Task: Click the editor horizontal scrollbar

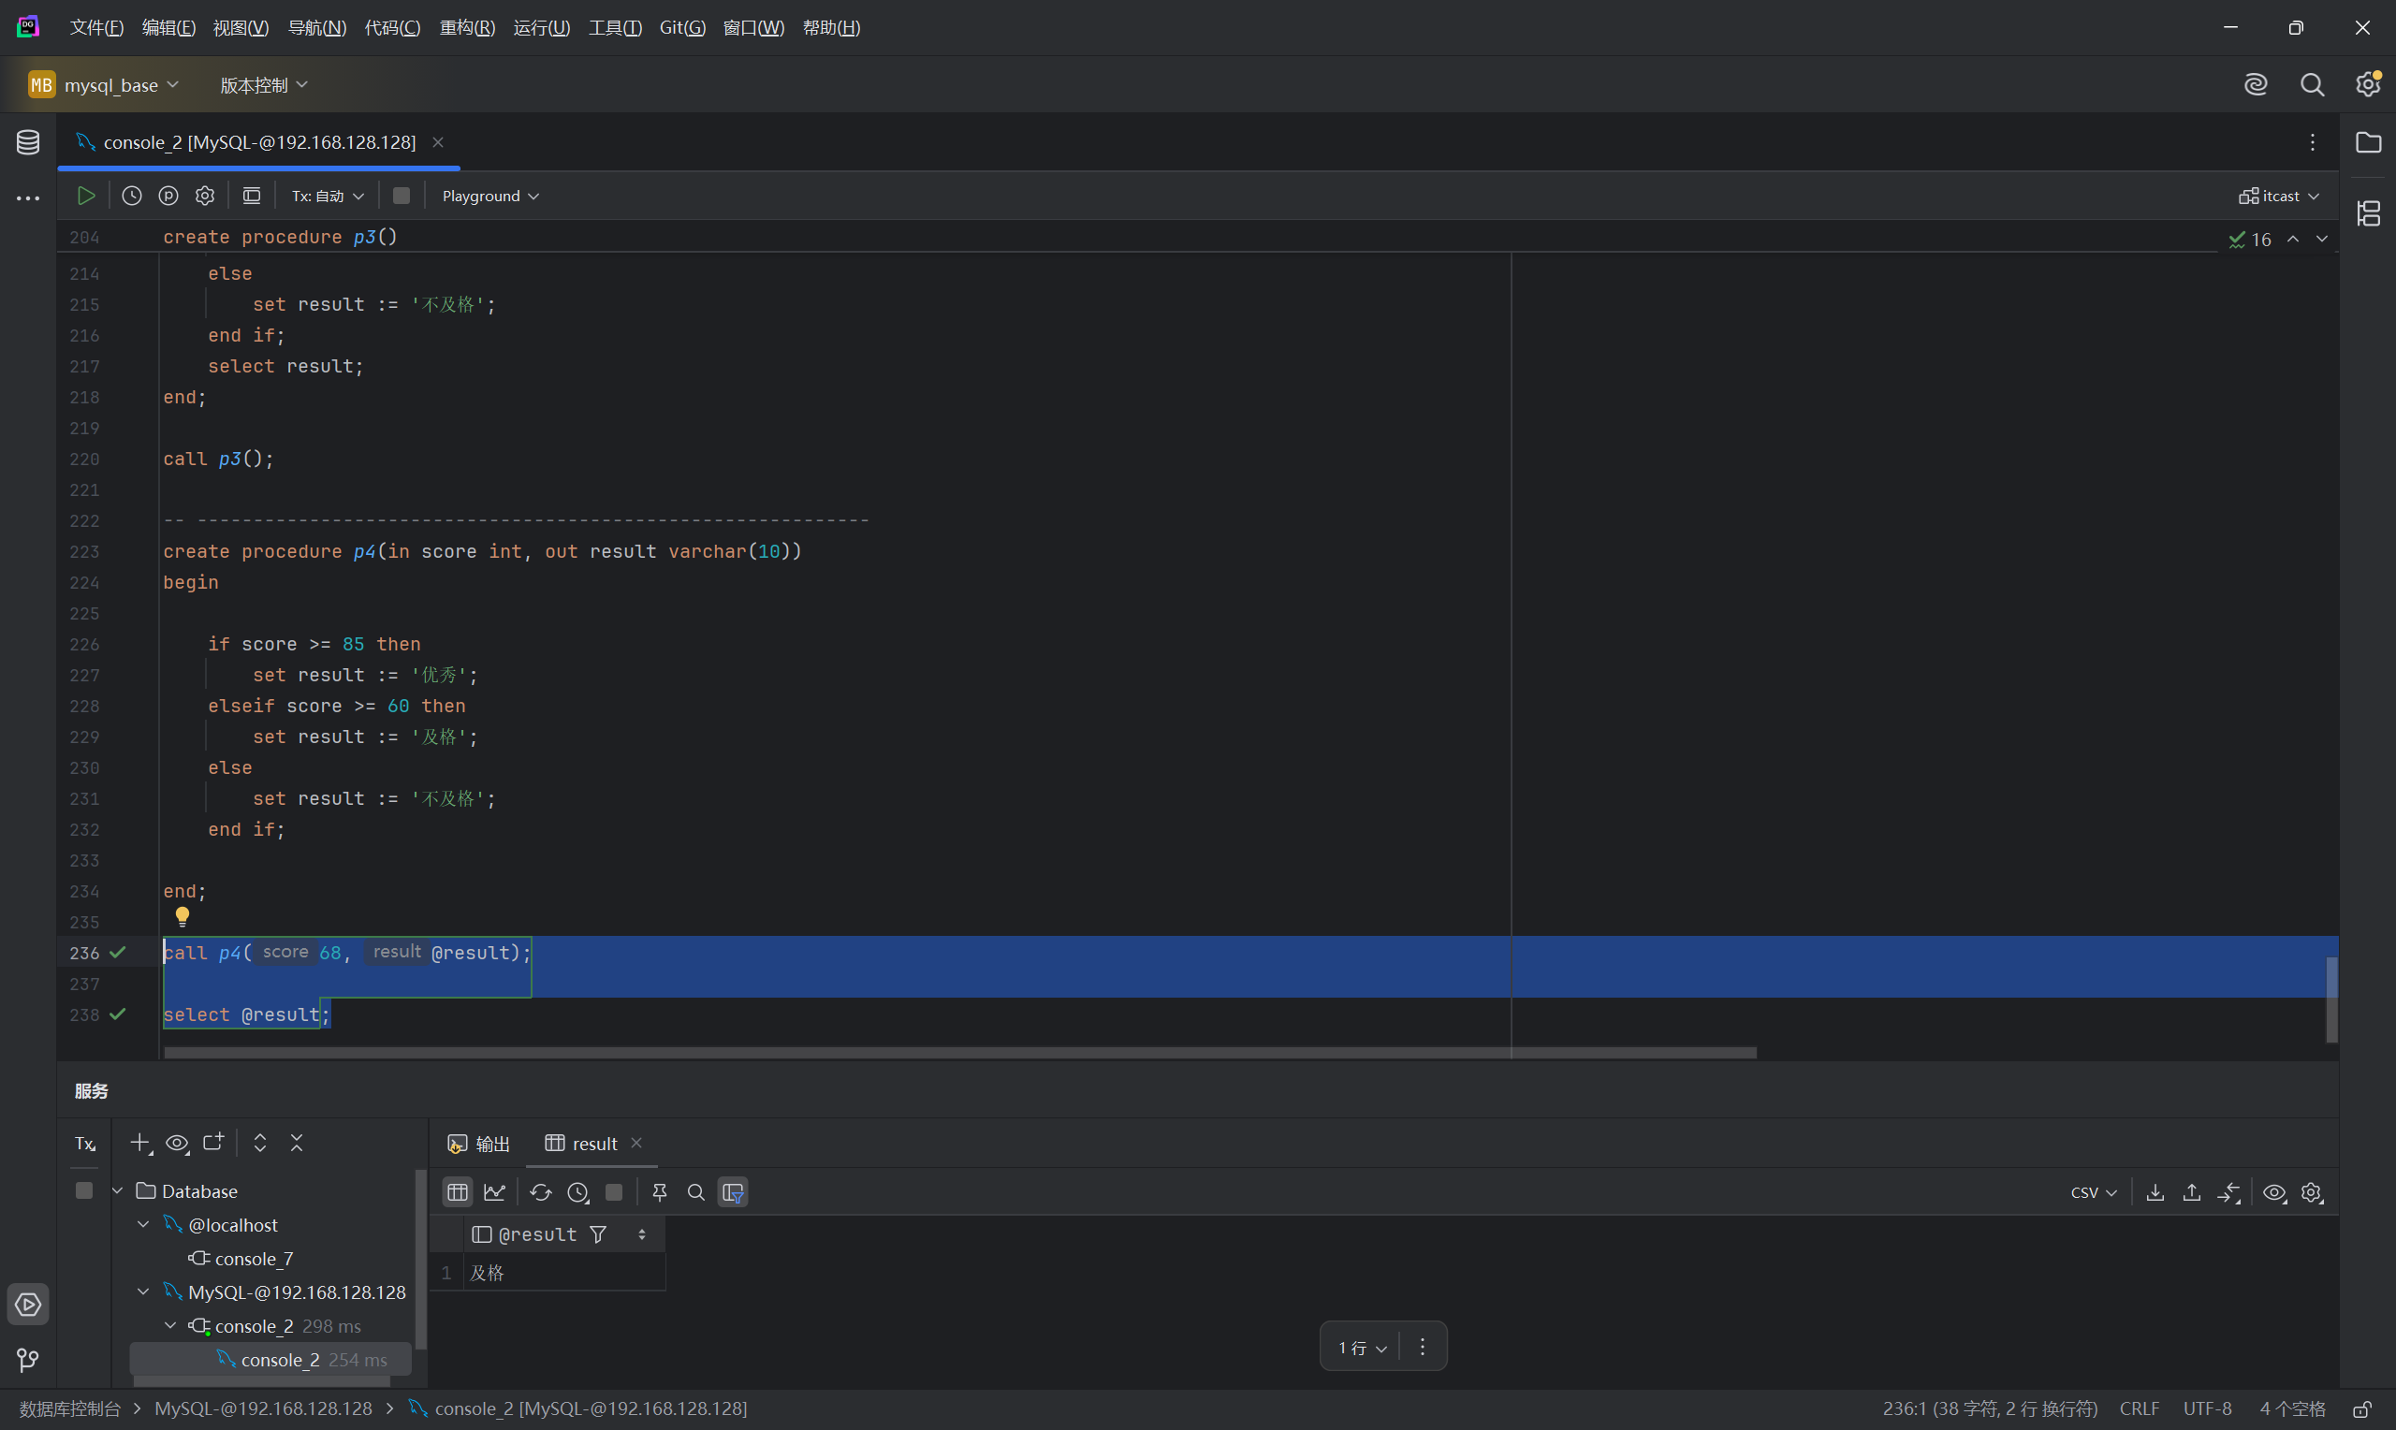Action: click(x=959, y=1052)
